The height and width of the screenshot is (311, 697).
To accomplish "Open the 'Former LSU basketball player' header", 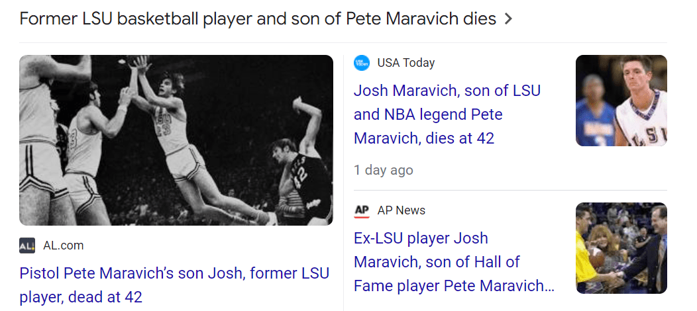I will 258,19.
